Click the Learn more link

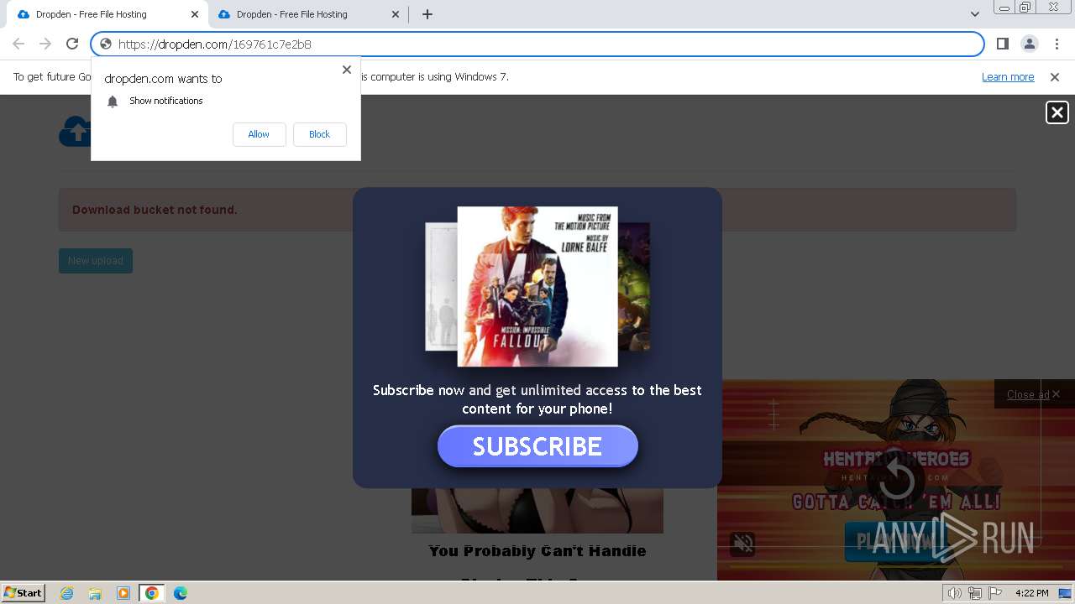coord(1008,77)
